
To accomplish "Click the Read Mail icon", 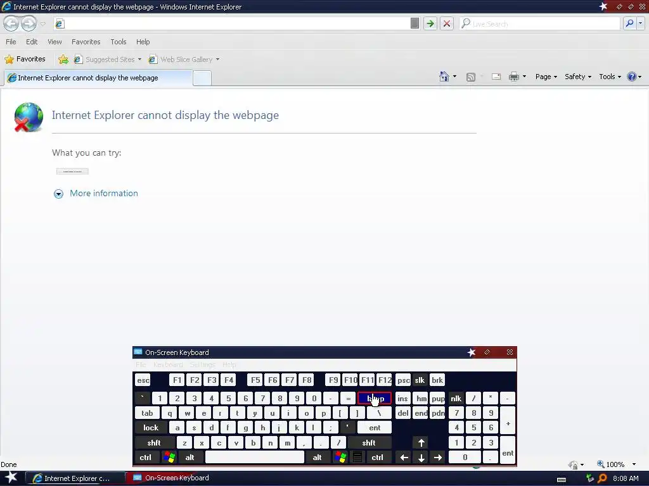I will pos(496,77).
